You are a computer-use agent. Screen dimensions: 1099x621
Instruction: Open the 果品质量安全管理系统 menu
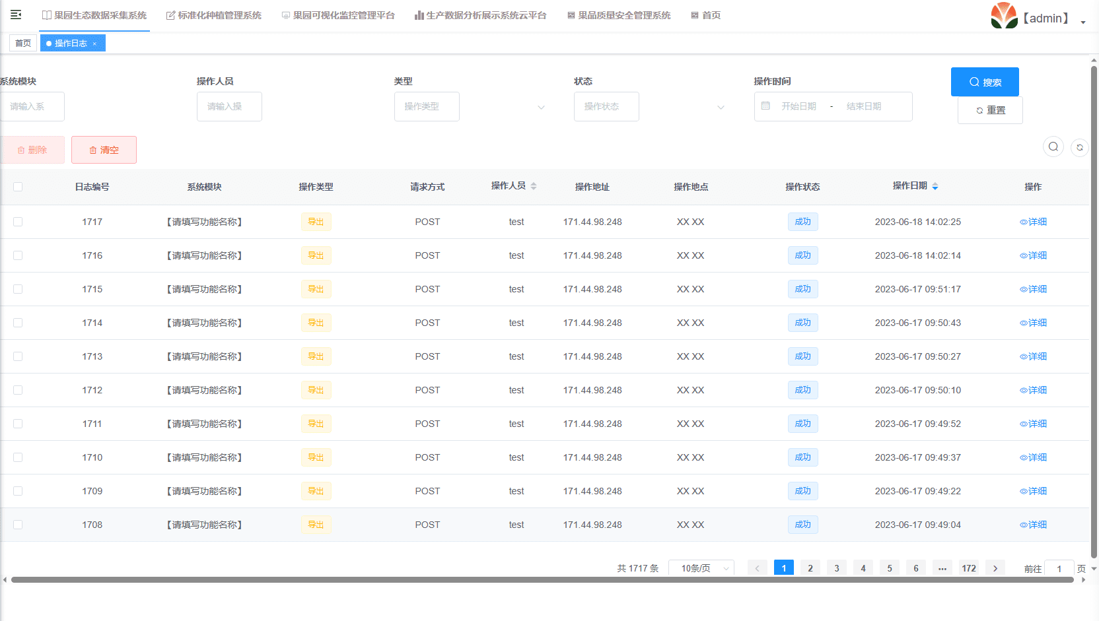point(619,15)
